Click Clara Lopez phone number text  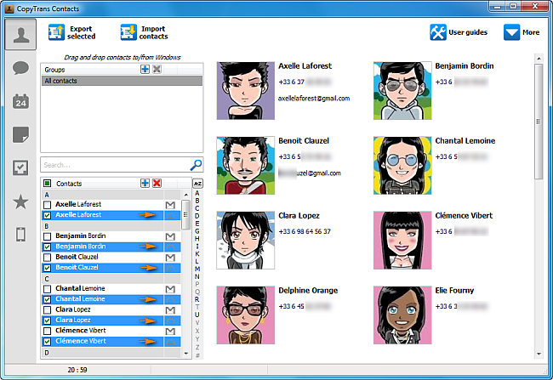[305, 231]
